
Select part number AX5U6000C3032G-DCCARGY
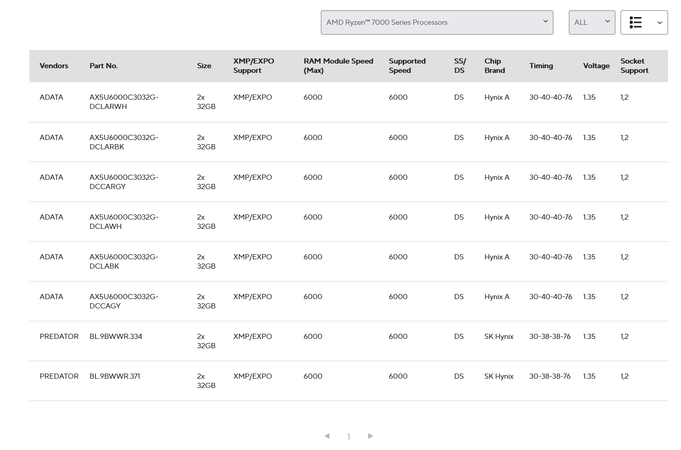pyautogui.click(x=123, y=182)
